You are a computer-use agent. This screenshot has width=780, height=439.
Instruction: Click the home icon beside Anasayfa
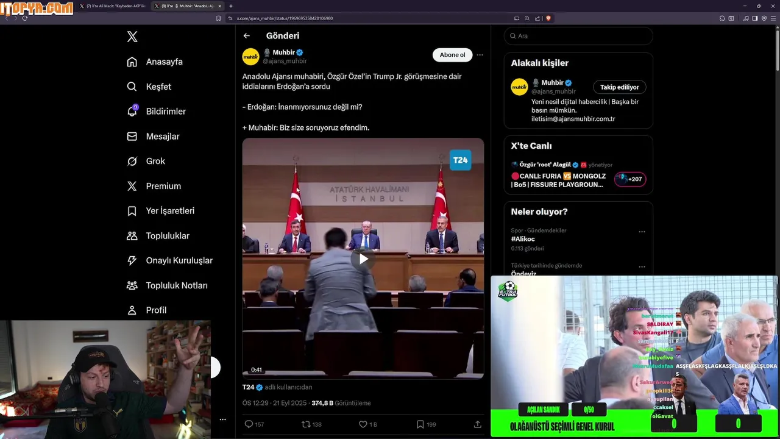[132, 62]
